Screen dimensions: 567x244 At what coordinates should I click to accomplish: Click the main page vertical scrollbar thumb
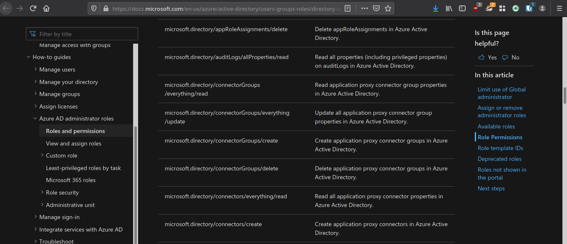(x=565, y=95)
